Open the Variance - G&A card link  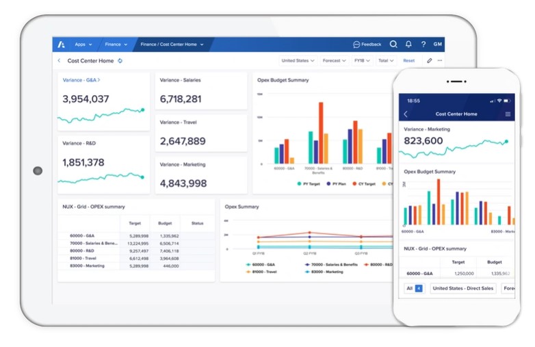coord(81,80)
